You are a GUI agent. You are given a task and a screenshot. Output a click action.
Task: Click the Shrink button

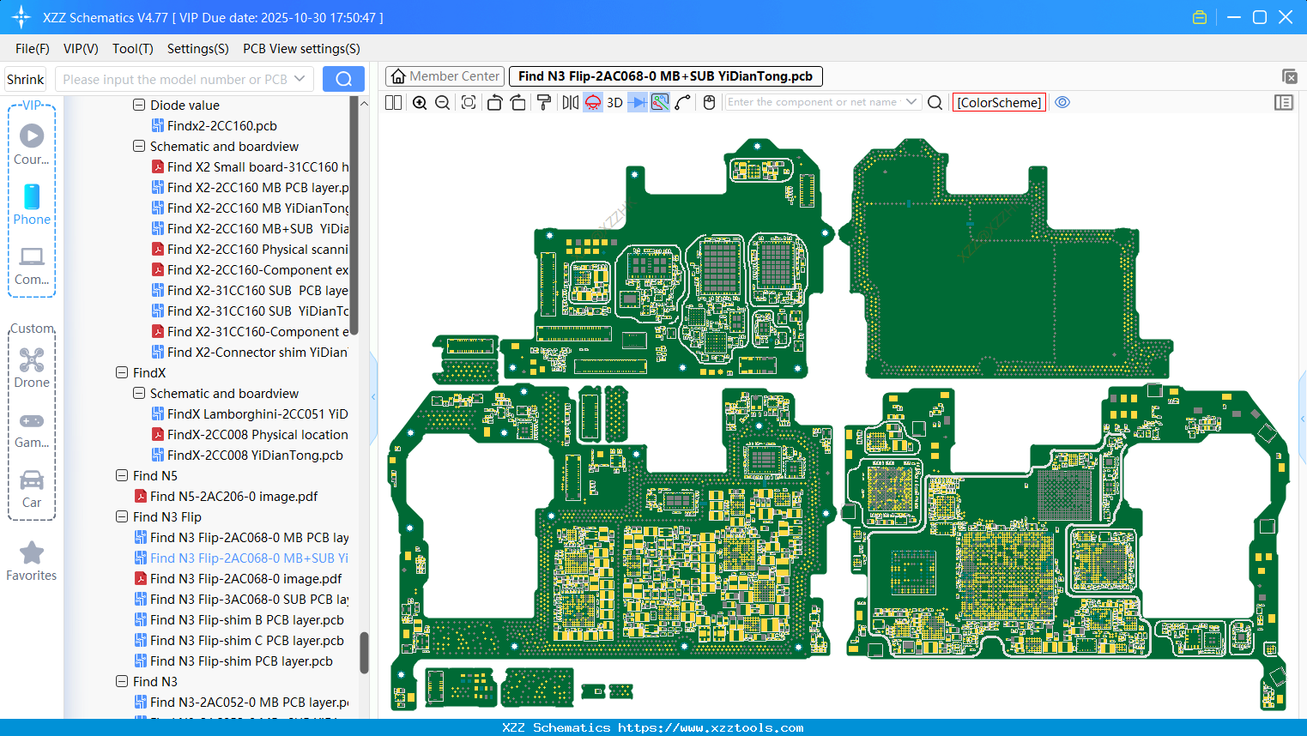point(26,80)
